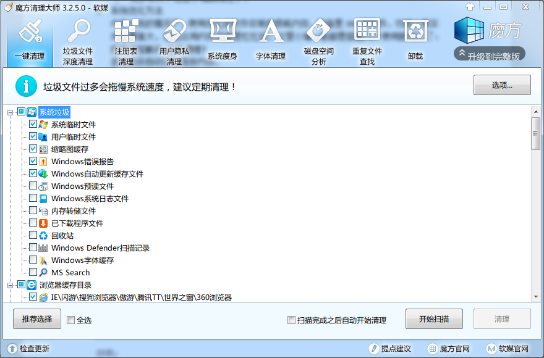The image size is (544, 358).
Task: Visit 软媒官网 link text
Action: tap(514, 349)
